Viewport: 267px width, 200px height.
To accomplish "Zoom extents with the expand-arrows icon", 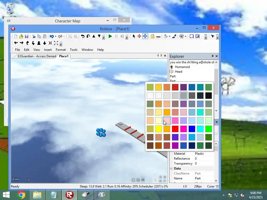I will pos(56,43).
